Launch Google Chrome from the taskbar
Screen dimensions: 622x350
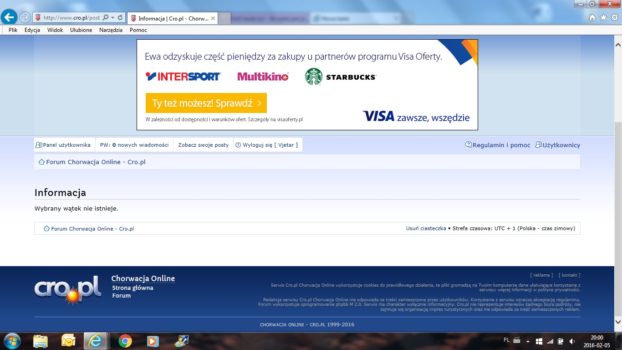point(125,341)
